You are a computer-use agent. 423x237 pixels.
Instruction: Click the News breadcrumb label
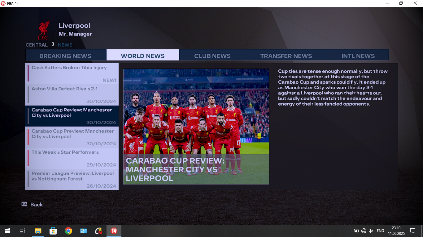point(65,45)
